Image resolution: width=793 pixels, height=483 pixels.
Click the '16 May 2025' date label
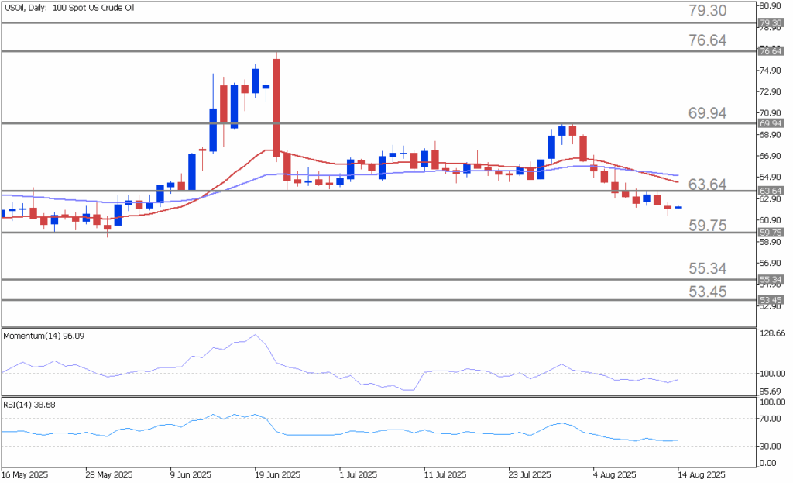pos(25,475)
